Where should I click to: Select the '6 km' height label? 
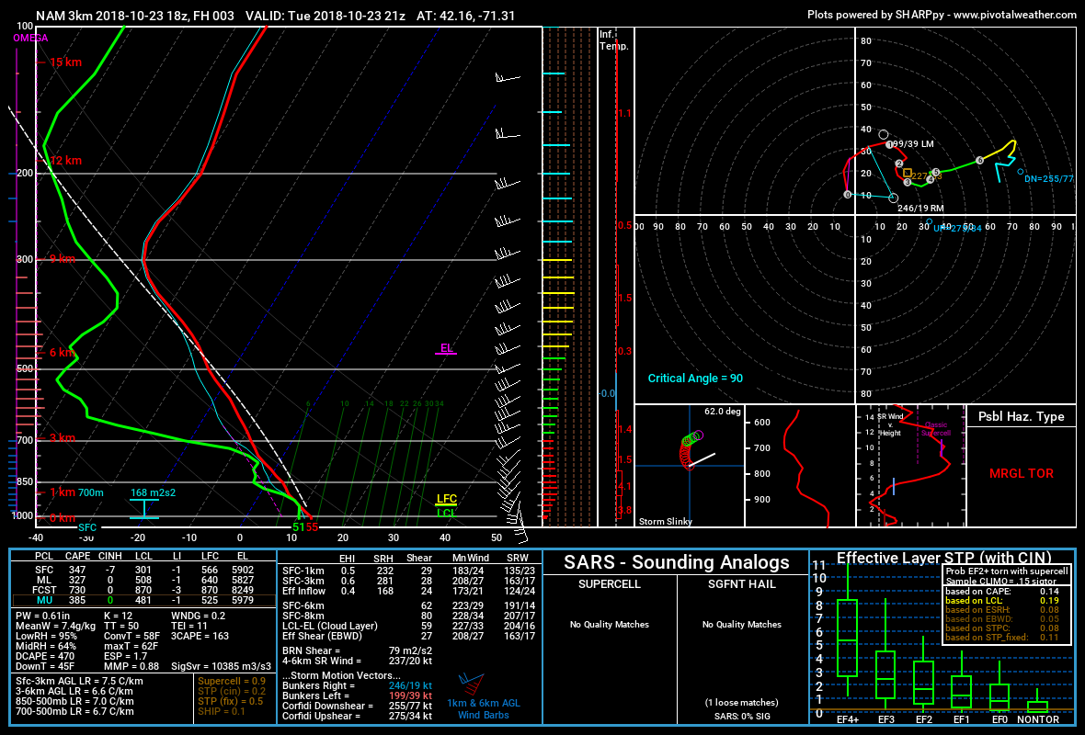pyautogui.click(x=62, y=353)
